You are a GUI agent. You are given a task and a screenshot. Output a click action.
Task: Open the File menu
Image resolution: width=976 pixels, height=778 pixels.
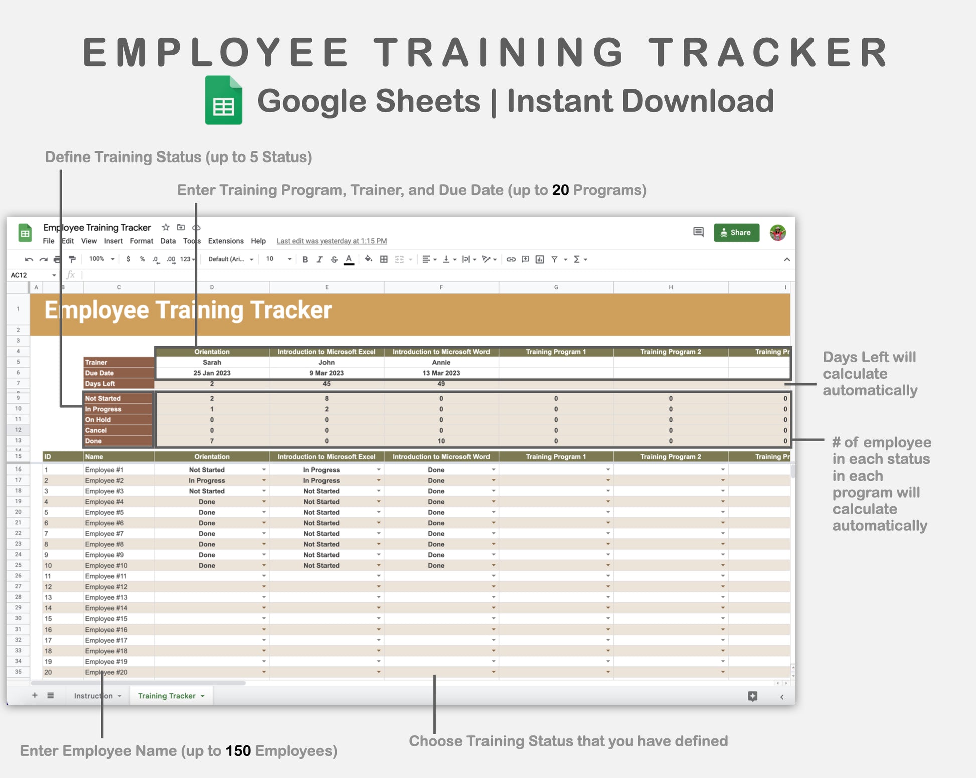click(49, 241)
